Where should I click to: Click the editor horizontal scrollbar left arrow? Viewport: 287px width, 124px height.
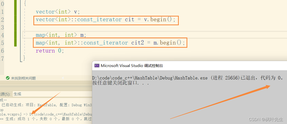63,78
